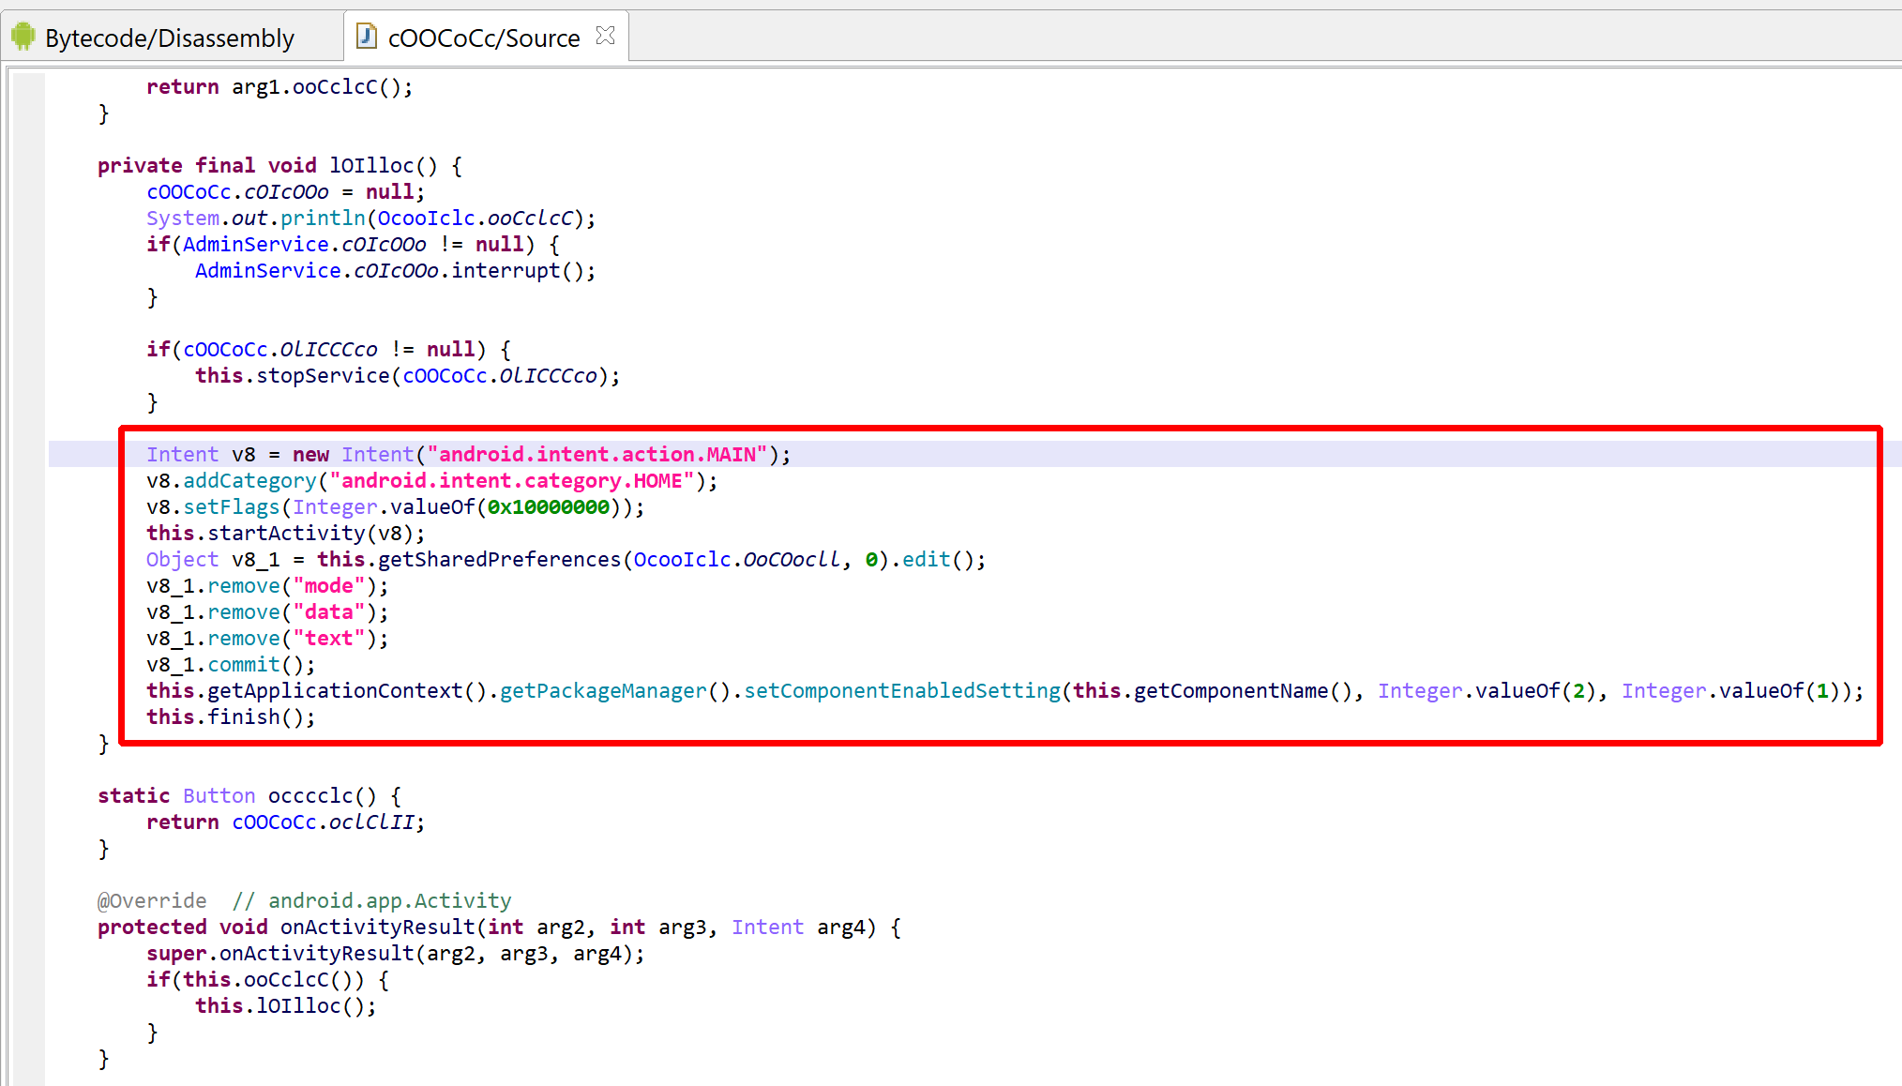Click the 0x10000000 flag constant
Screen dimensions: 1902x1086
[548, 507]
